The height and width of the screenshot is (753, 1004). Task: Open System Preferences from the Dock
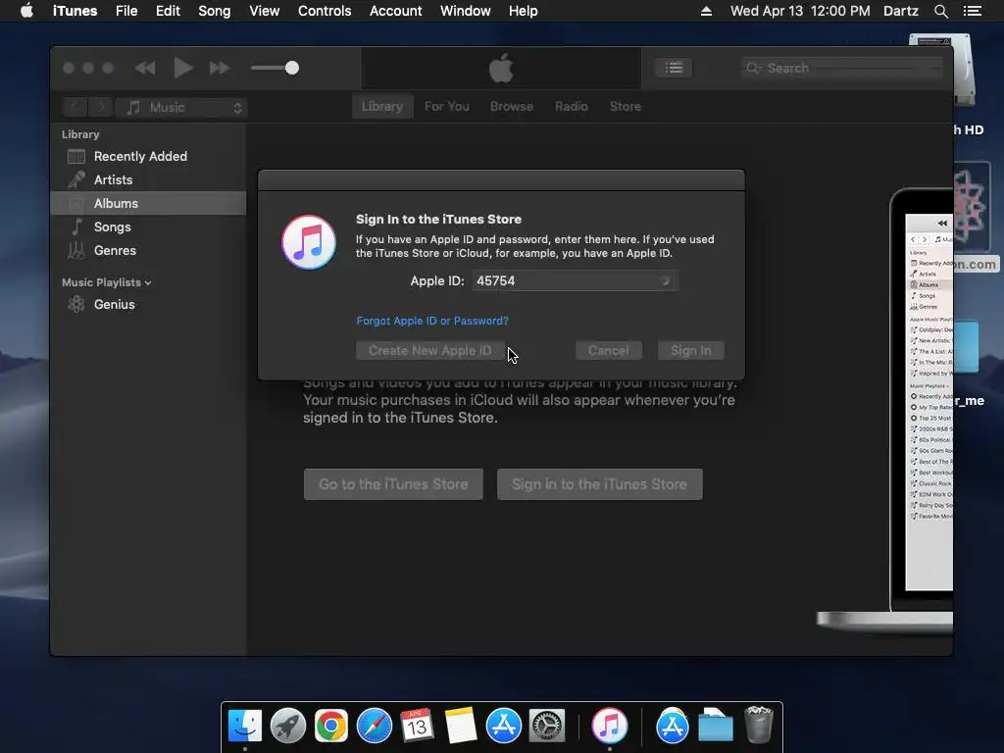tap(546, 726)
